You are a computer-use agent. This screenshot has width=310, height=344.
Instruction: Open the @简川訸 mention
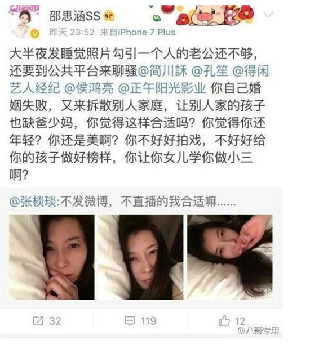(162, 71)
